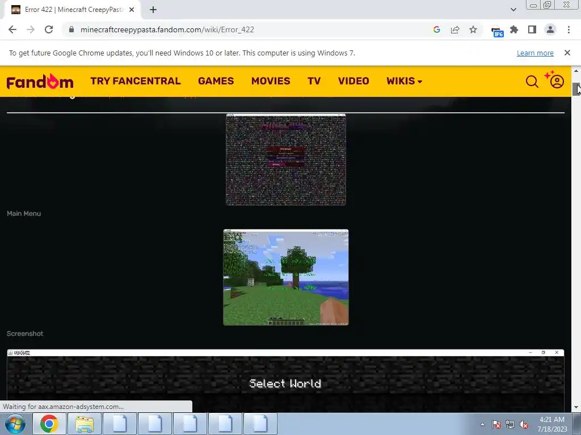Image resolution: width=581 pixels, height=435 pixels.
Task: Go back with the browser back arrow
Action: coord(12,29)
